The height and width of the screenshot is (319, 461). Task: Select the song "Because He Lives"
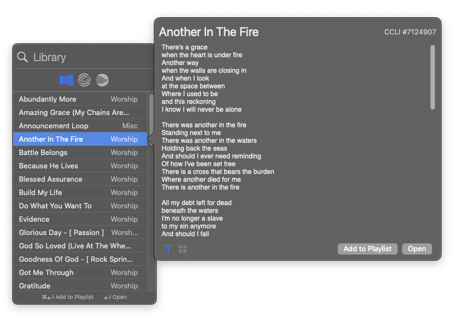click(x=80, y=166)
